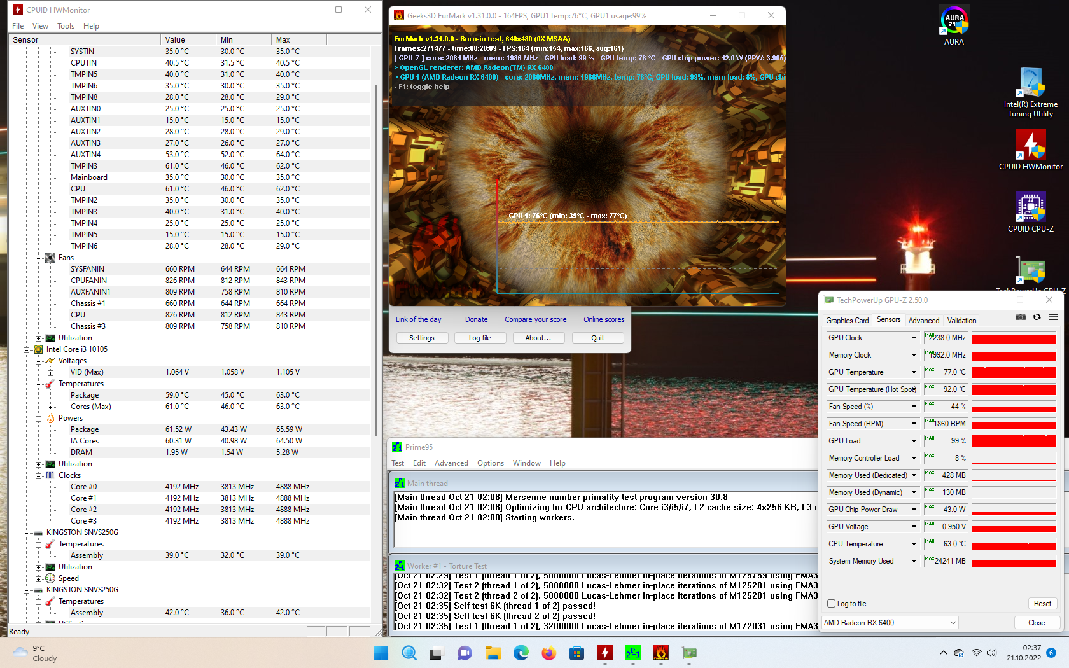Collapse the Clocks node
Image resolution: width=1069 pixels, height=668 pixels.
(x=38, y=476)
